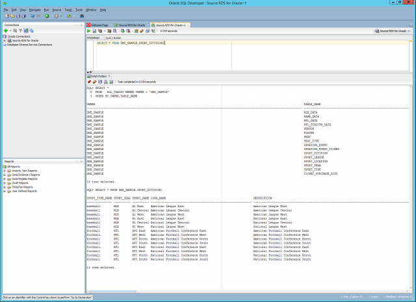Click the Script Output horizontal scrollbar
This screenshot has width=416, height=302.
(x=113, y=292)
